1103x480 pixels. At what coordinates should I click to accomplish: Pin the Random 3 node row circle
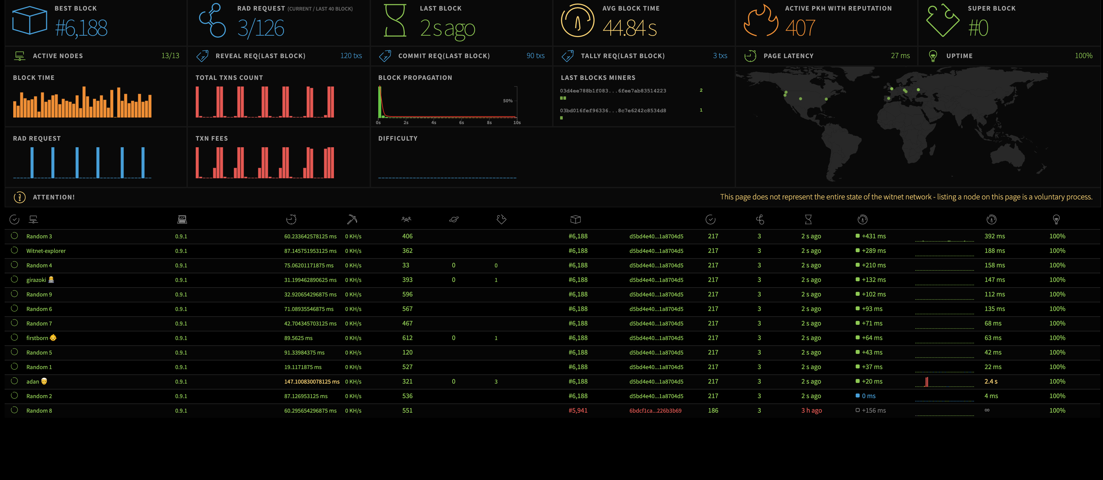tap(15, 236)
